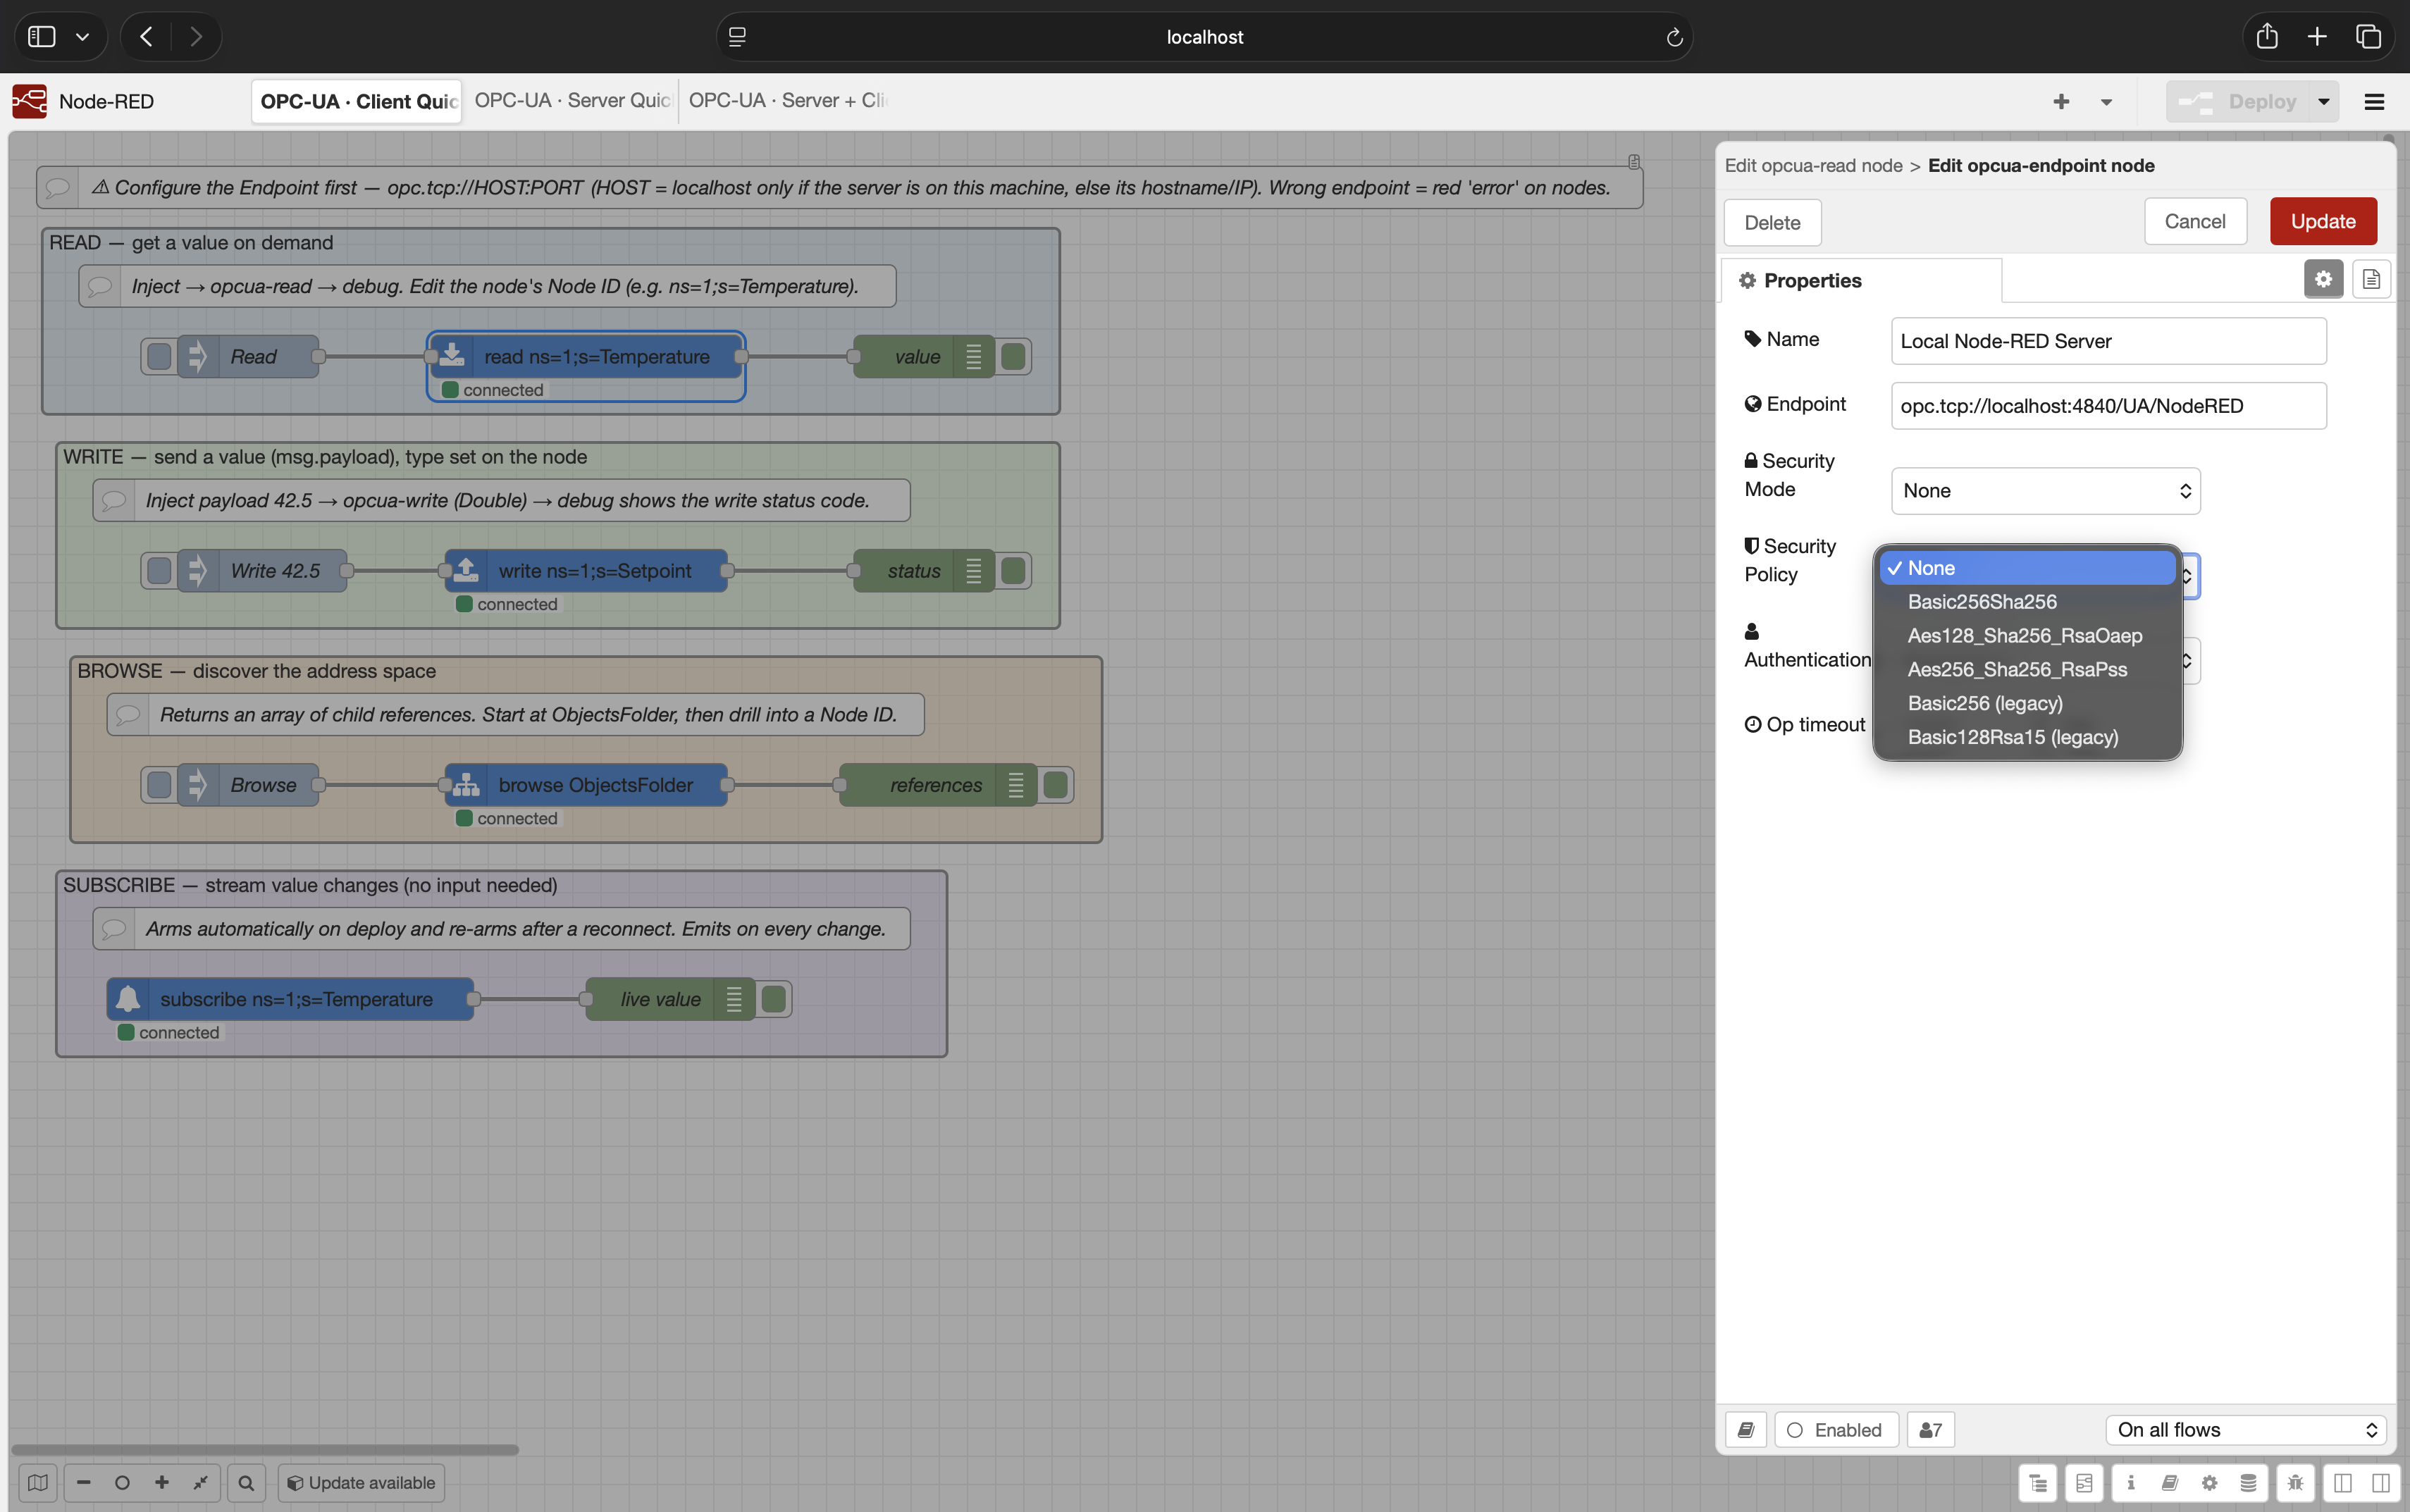
Task: Toggle the left sidebar panel icon
Action: point(2342,1483)
